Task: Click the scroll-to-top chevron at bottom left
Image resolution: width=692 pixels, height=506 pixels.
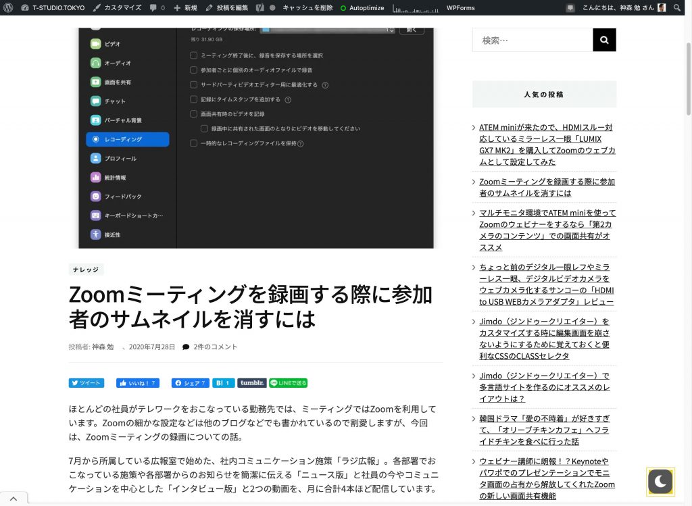Action: click(x=14, y=499)
